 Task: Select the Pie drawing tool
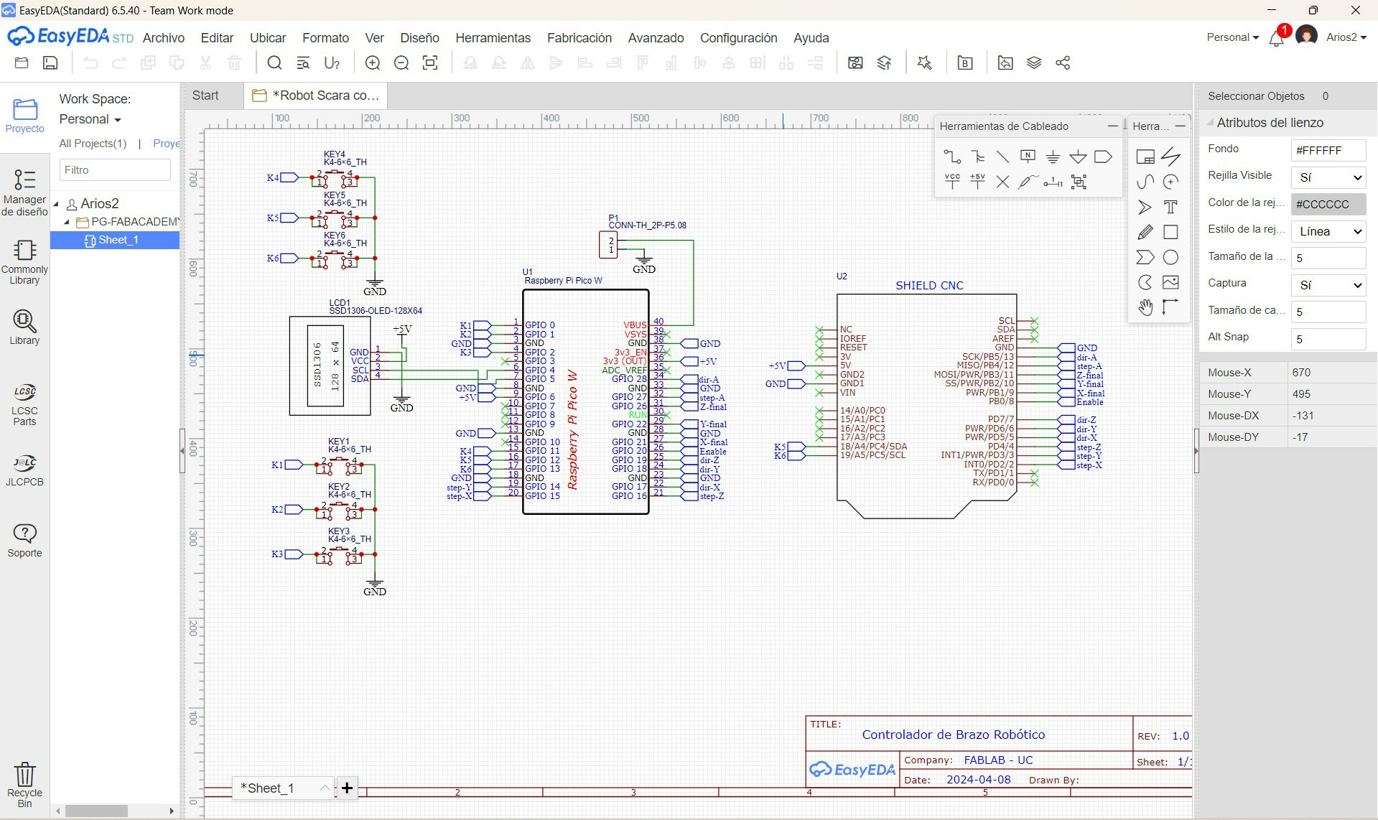point(1145,282)
